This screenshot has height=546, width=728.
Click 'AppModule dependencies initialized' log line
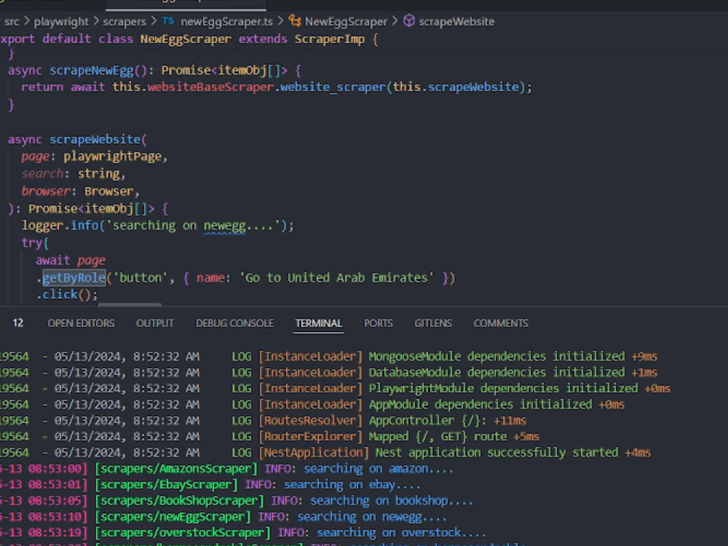480,404
